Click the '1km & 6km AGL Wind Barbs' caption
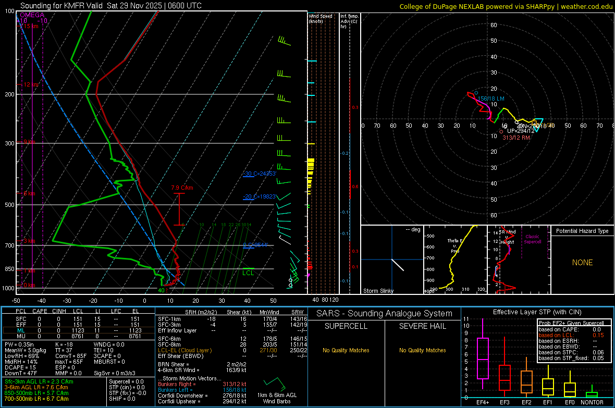The width and height of the screenshot is (615, 408). [x=277, y=398]
